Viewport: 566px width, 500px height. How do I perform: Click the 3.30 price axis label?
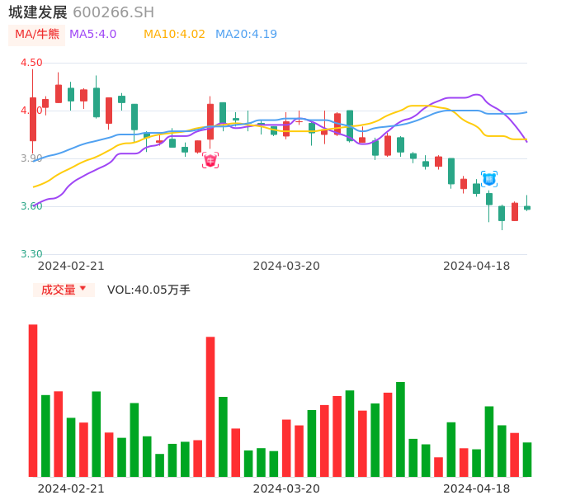tap(31, 254)
